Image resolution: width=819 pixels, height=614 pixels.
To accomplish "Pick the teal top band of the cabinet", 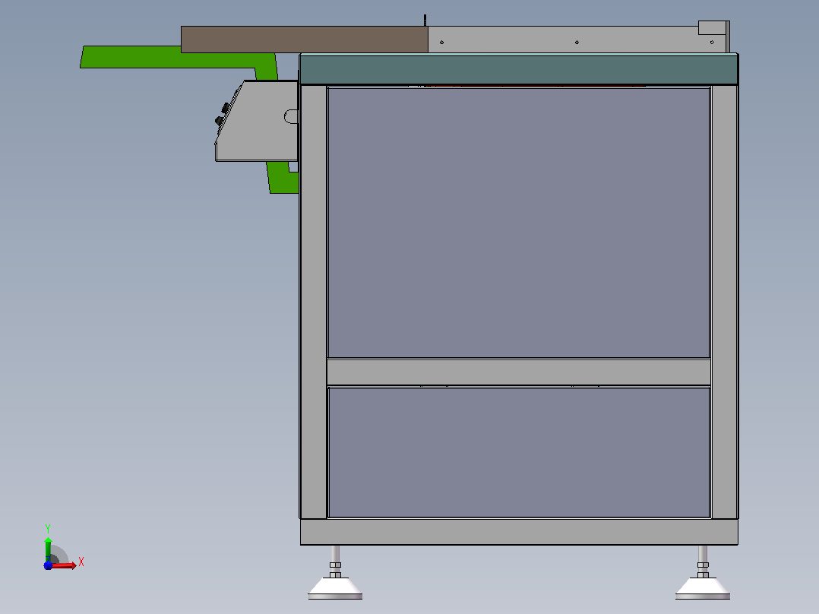I will (519, 69).
